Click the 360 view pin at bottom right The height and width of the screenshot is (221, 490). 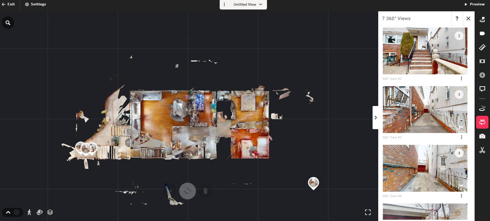point(313,183)
